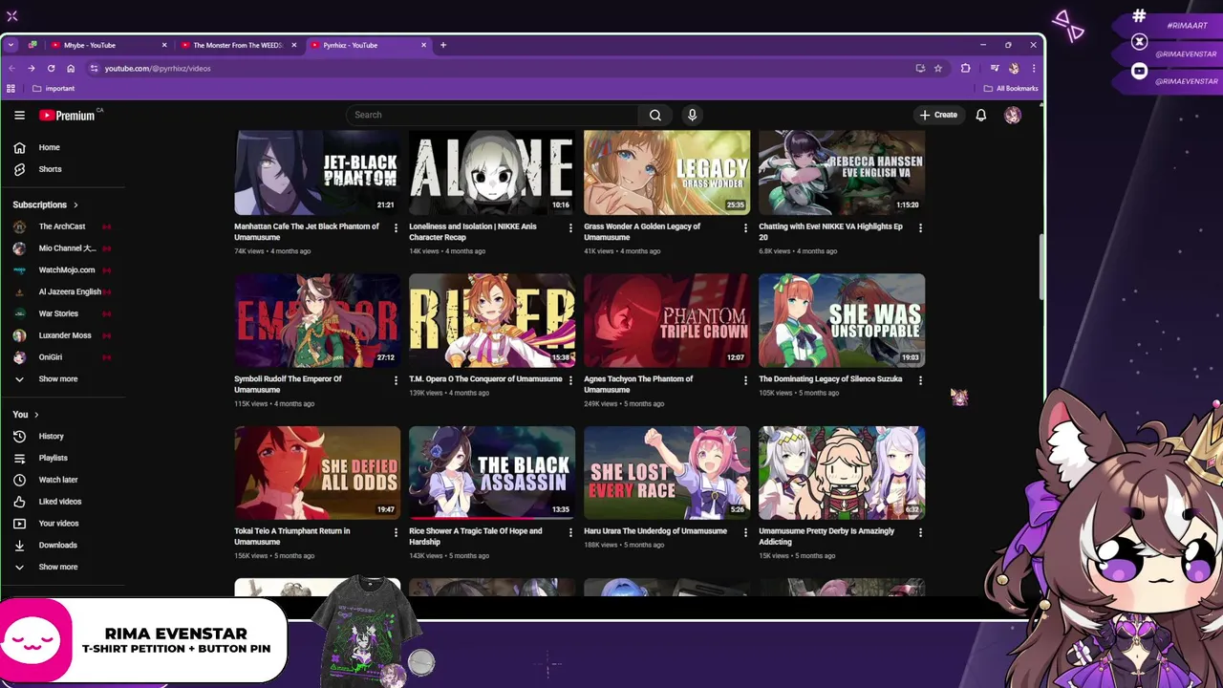
Task: Expand the Subscriptions section chevron
Action: pyautogui.click(x=75, y=204)
